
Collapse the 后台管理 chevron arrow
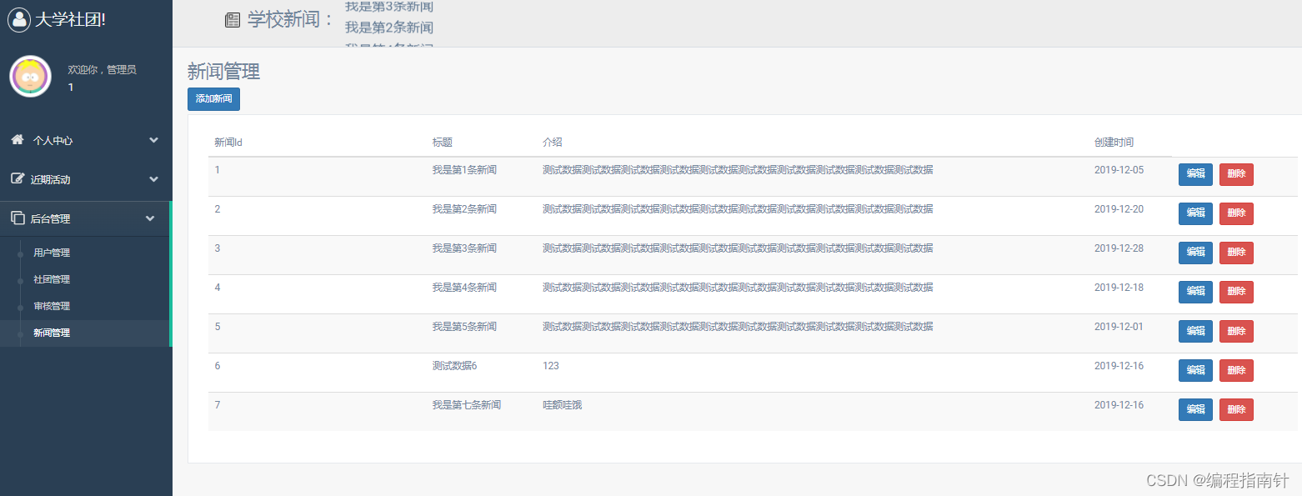150,218
